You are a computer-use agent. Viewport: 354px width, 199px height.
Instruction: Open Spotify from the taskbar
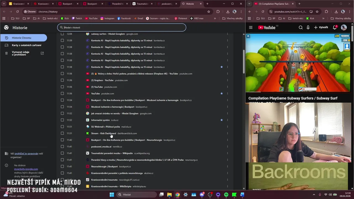coord(226,195)
